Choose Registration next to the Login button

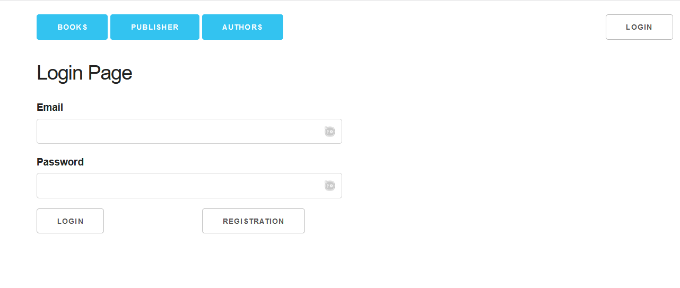coord(254,221)
